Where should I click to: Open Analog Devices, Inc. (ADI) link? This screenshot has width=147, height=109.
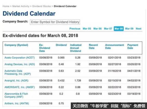[20, 64]
